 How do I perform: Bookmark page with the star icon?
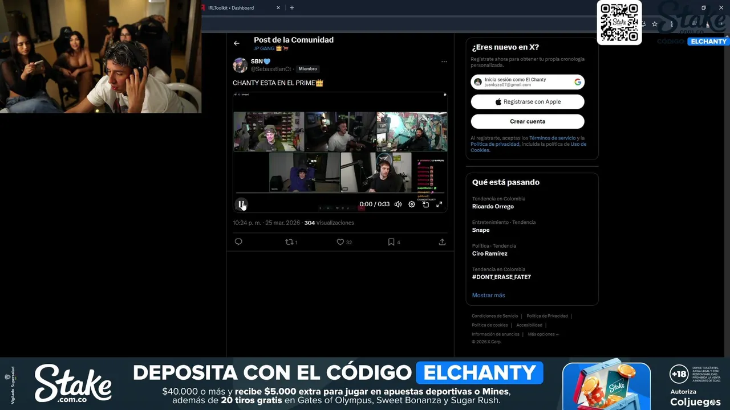(655, 24)
